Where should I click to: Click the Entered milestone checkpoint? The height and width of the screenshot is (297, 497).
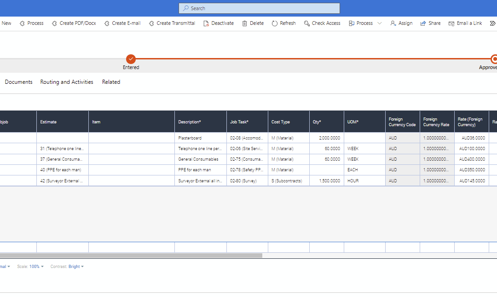131,59
